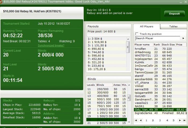Open Synchronized breaks link

51,46
